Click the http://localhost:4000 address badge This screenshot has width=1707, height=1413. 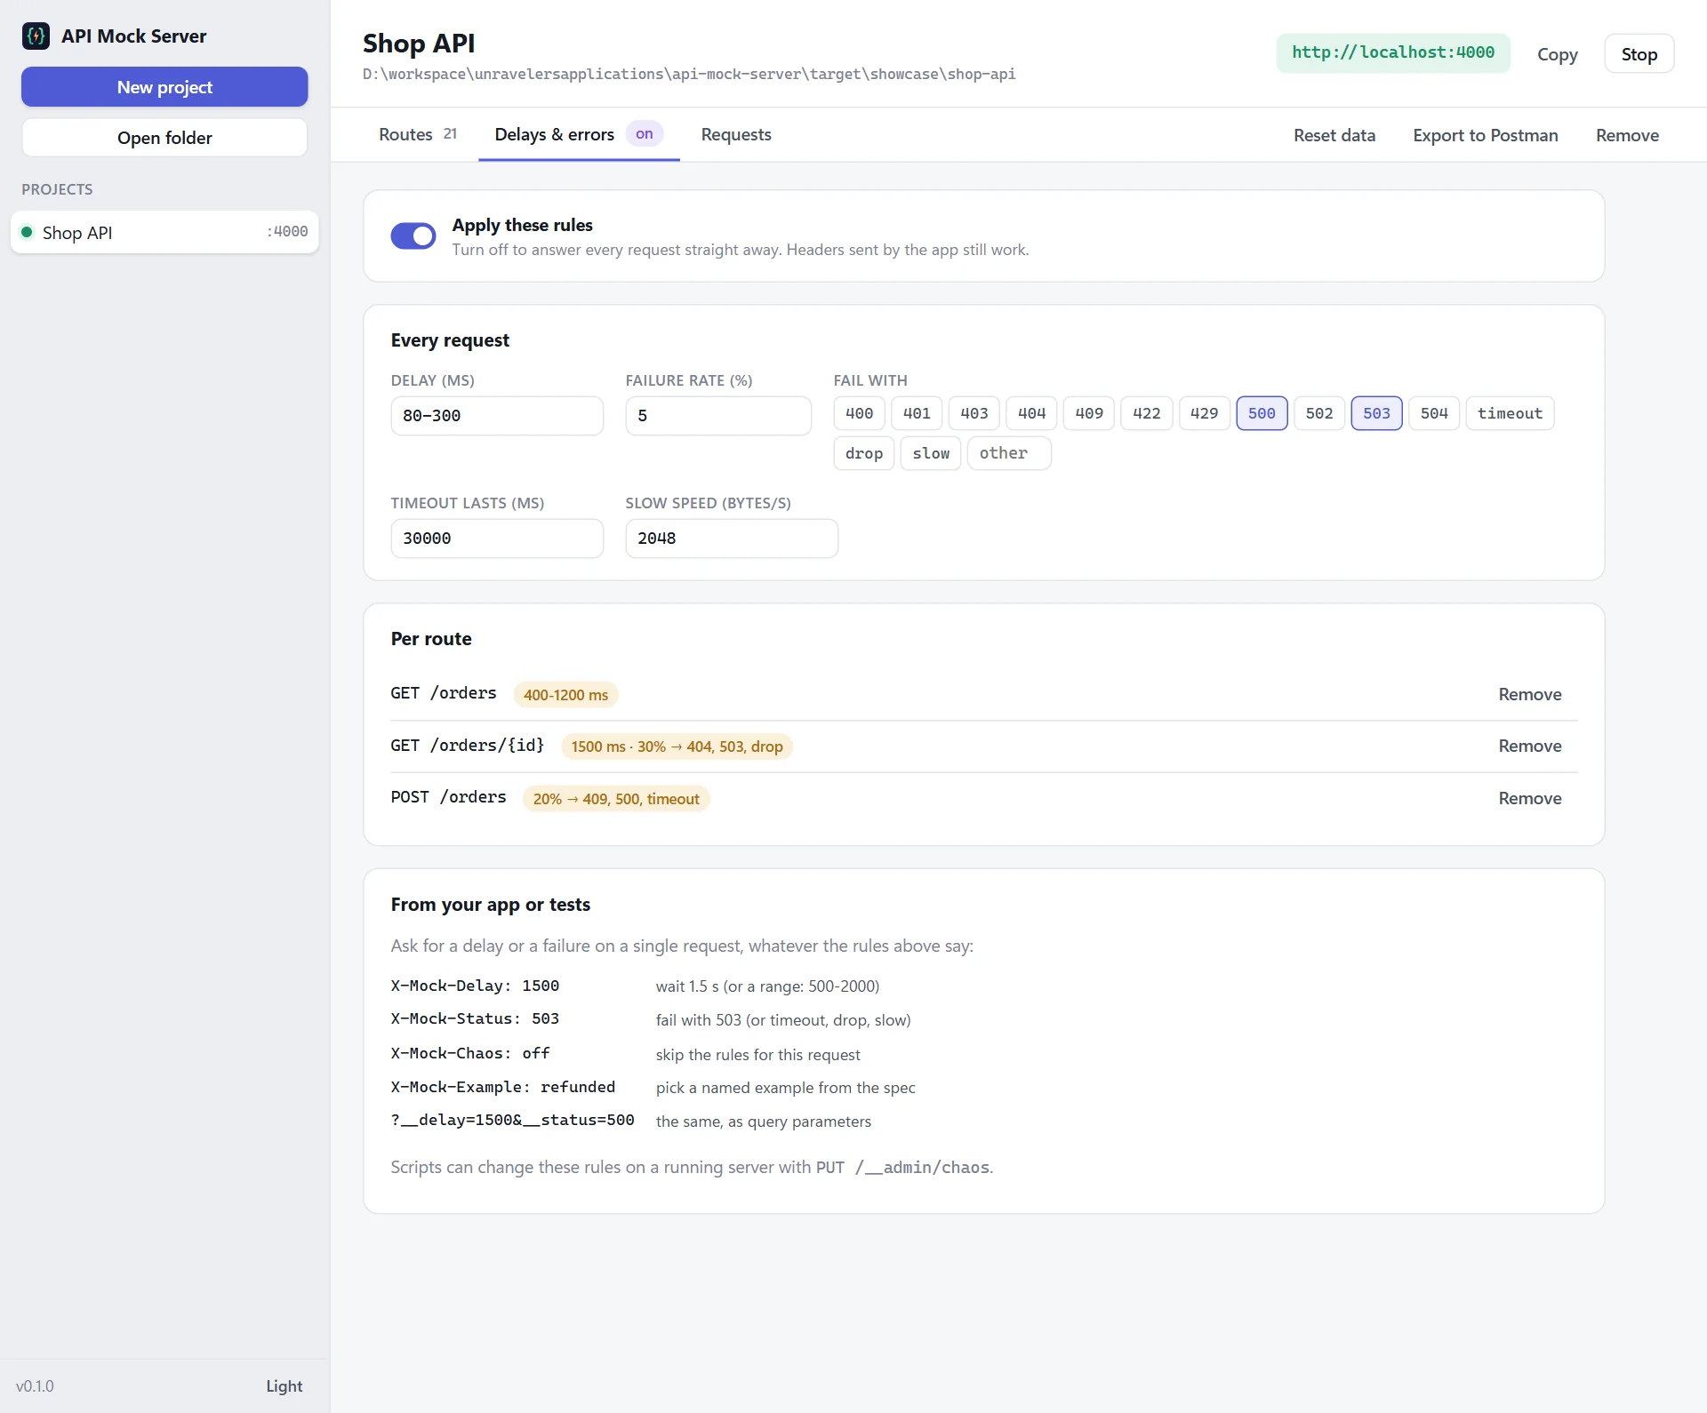click(1393, 52)
